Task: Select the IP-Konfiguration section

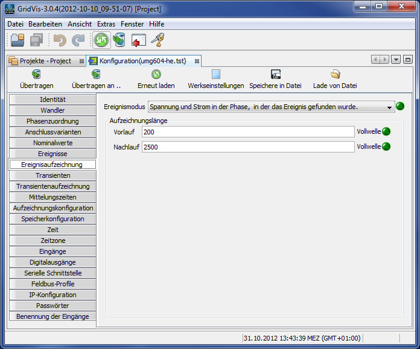Action: click(52, 295)
